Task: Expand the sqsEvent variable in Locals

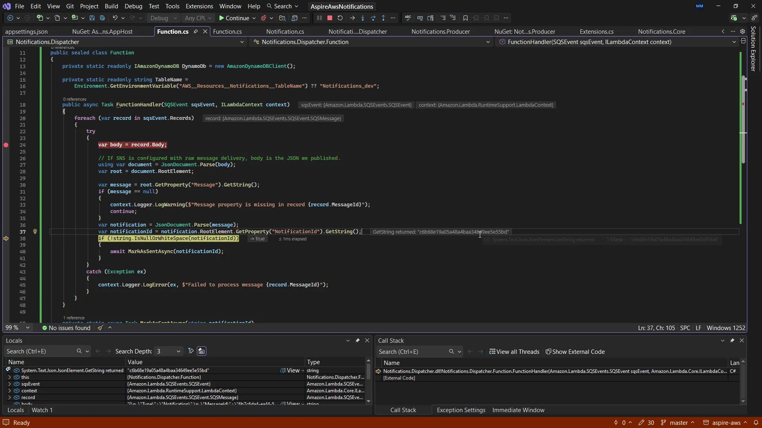Action: (10, 384)
